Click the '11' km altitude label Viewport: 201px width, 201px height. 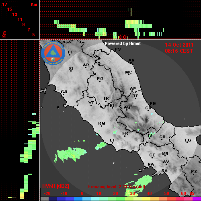20,19
